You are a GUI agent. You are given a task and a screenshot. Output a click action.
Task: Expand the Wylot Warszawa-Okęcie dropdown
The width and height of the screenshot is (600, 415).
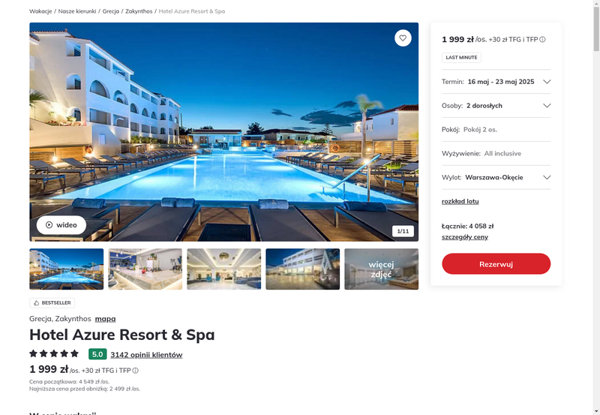pos(496,177)
